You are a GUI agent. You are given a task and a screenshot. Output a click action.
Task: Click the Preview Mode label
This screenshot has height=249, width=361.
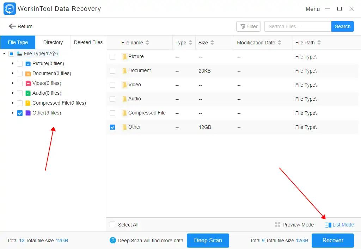[x=298, y=225]
